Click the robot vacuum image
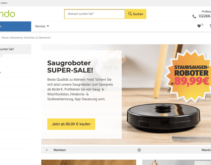 click(164, 117)
